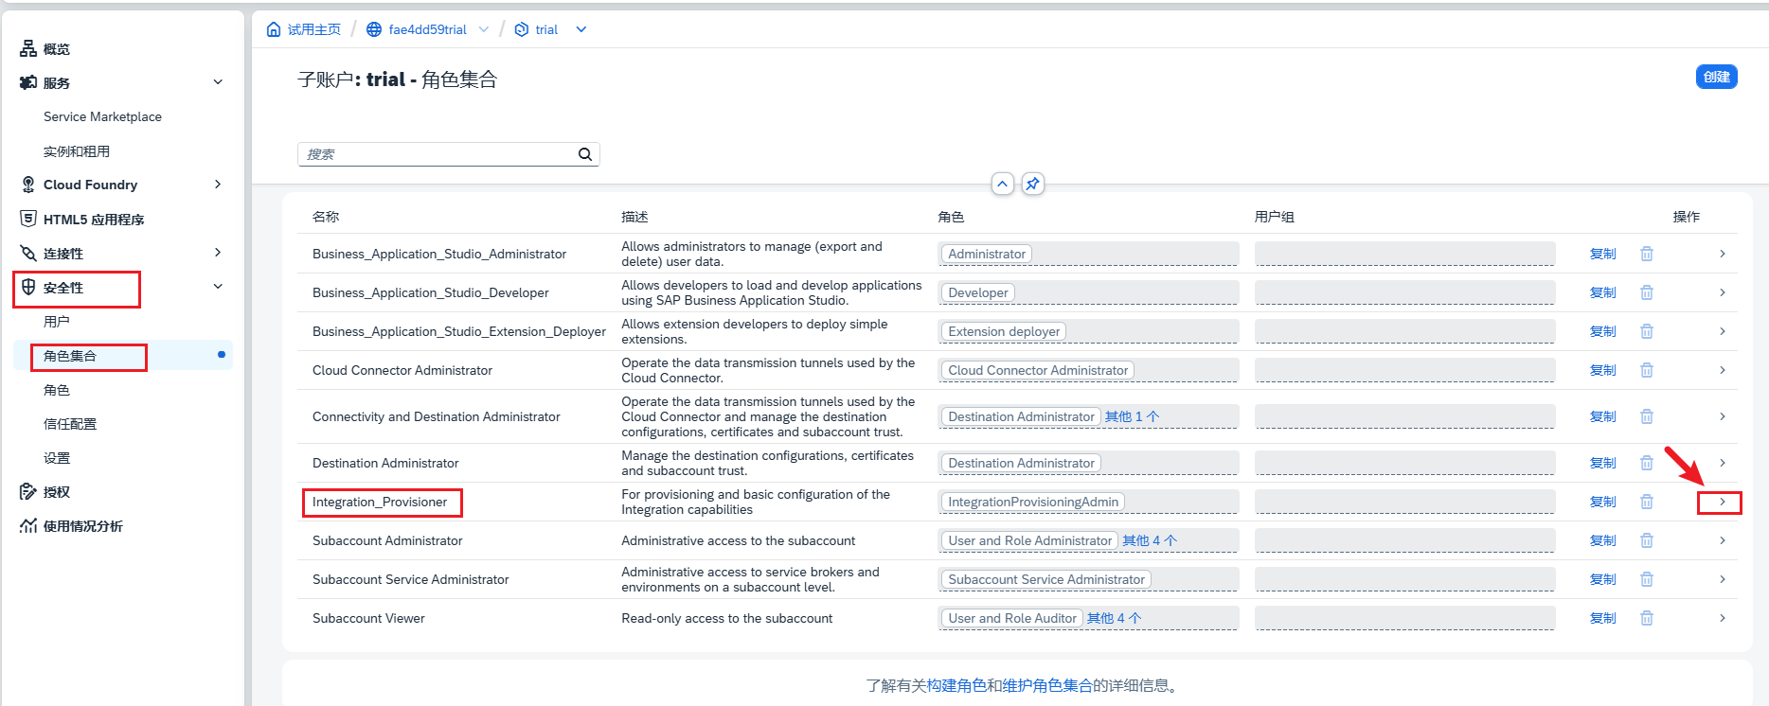The width and height of the screenshot is (1769, 706).
Task: Click the pin header icon
Action: tap(1033, 184)
